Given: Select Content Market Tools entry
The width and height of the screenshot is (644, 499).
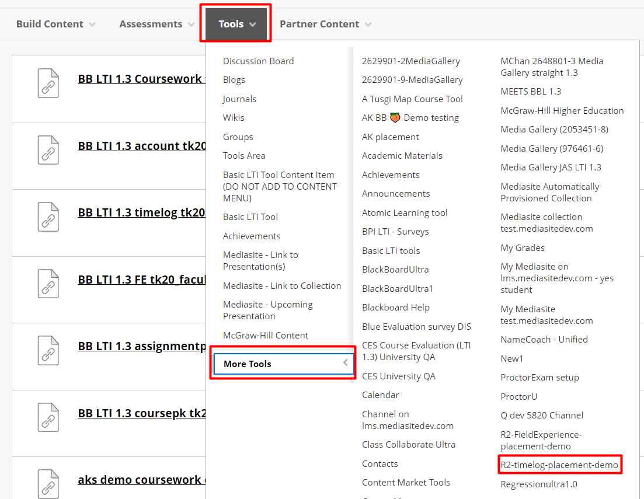Looking at the screenshot, I should 406,483.
